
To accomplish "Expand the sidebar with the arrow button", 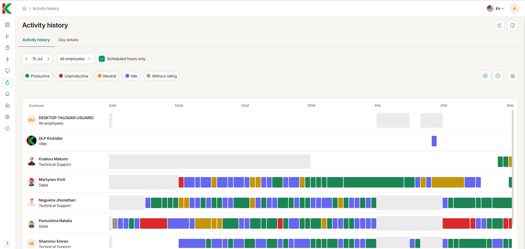I will click(7, 243).
